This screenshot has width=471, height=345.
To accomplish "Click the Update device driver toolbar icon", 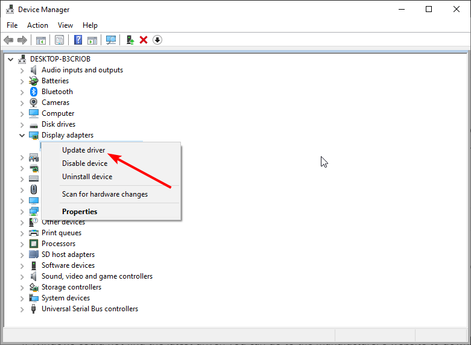I will [x=130, y=40].
